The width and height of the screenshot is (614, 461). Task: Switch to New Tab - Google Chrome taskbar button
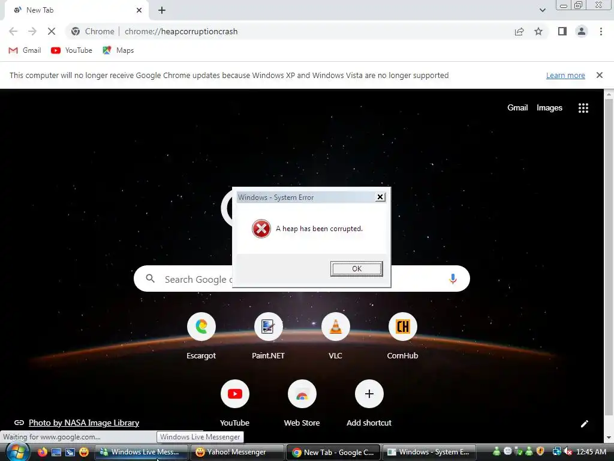[333, 452]
